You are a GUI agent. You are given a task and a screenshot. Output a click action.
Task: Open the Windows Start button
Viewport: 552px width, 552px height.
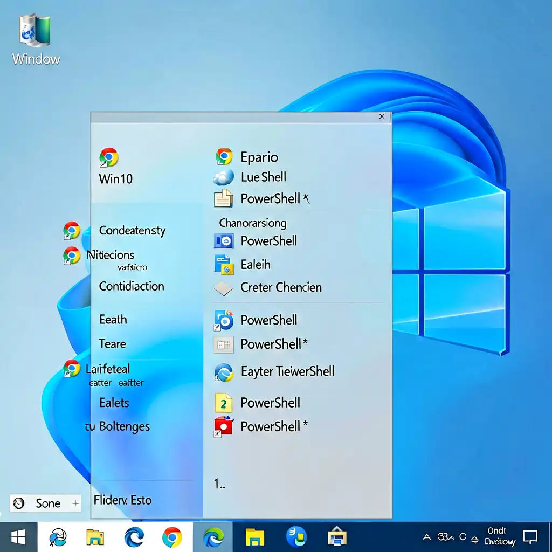point(18,537)
